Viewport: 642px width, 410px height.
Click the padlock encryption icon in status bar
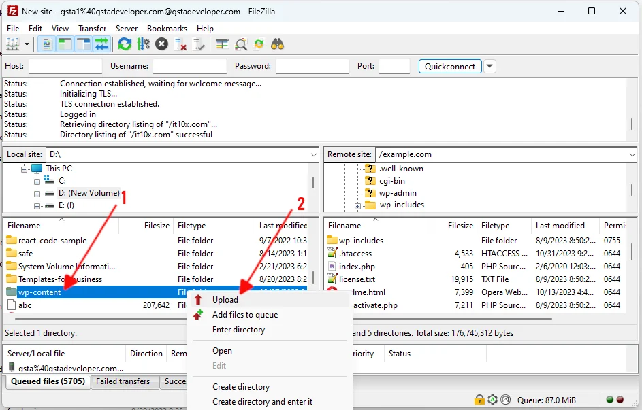click(x=479, y=399)
